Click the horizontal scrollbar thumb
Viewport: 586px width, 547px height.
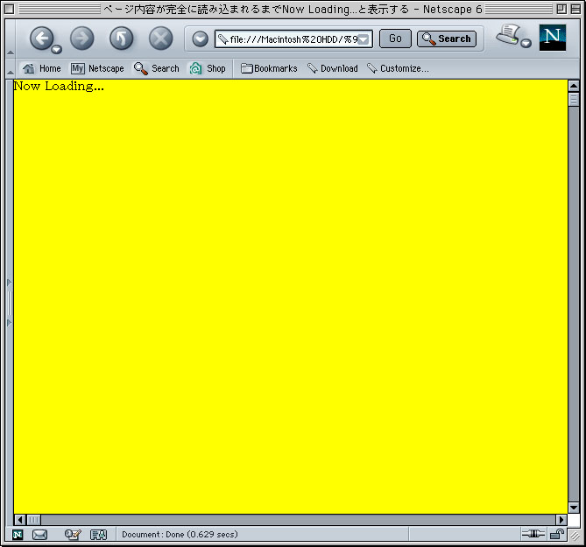tap(33, 520)
